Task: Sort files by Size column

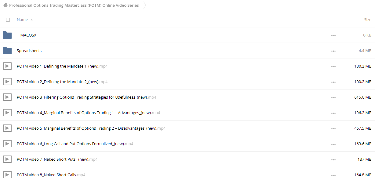Action: point(368,19)
